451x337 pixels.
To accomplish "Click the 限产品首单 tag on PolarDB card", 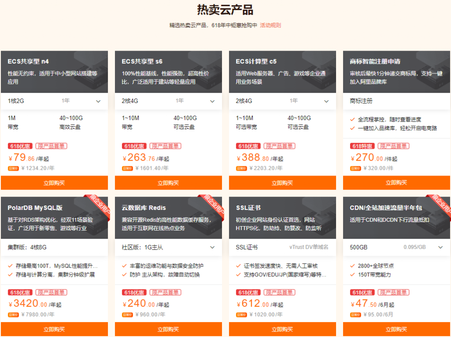I will pyautogui.click(x=51, y=292).
